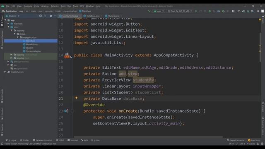Click the profile app icon in toolbar
The image size is (265, 149).
tap(219, 11)
